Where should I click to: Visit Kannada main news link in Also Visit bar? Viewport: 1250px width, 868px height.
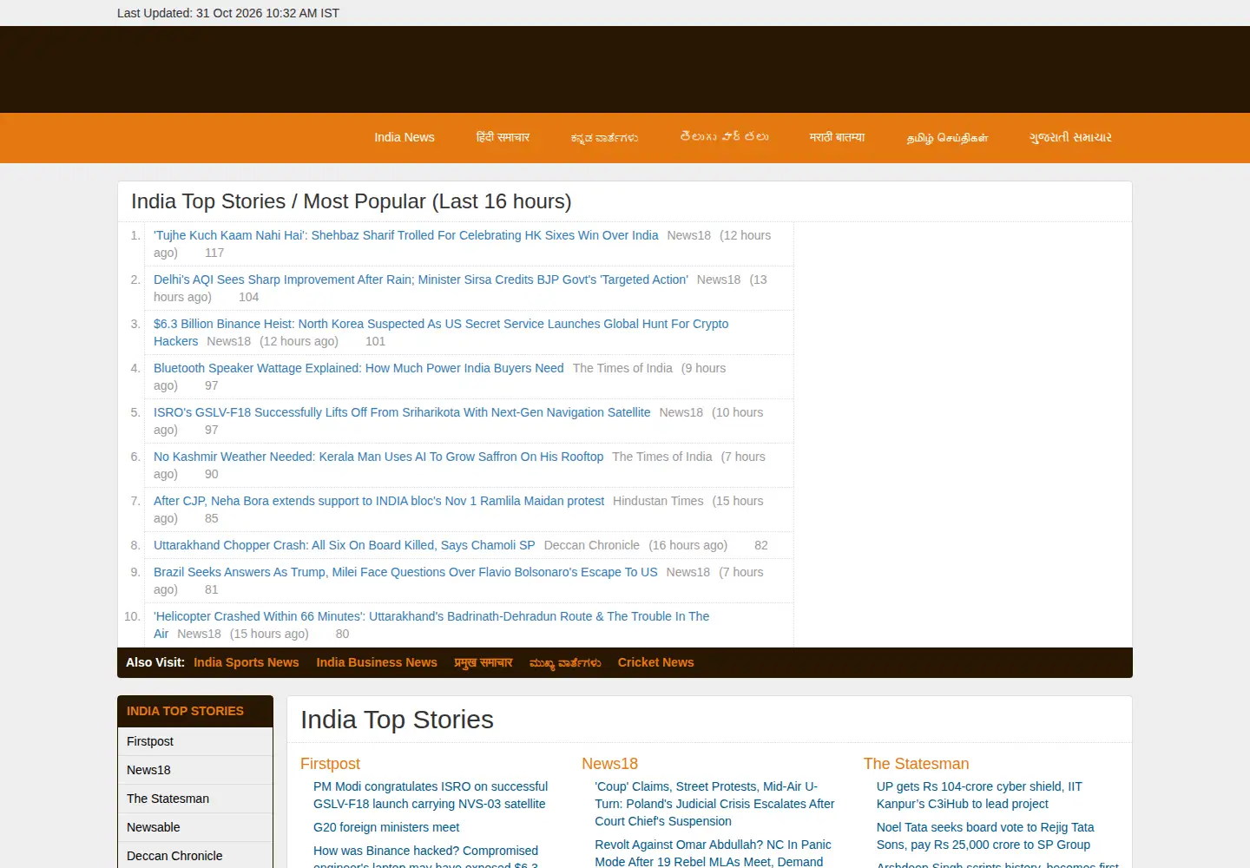tap(565, 662)
